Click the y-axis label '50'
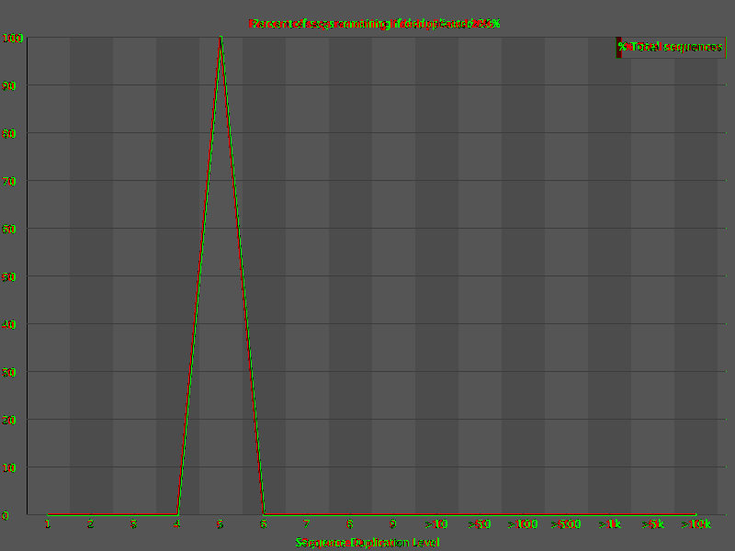The image size is (735, 551). (9, 277)
